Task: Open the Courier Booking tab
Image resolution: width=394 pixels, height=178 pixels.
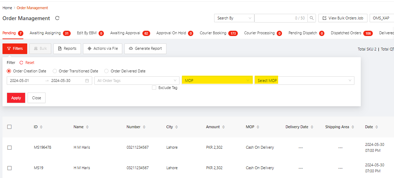Action: [213, 33]
